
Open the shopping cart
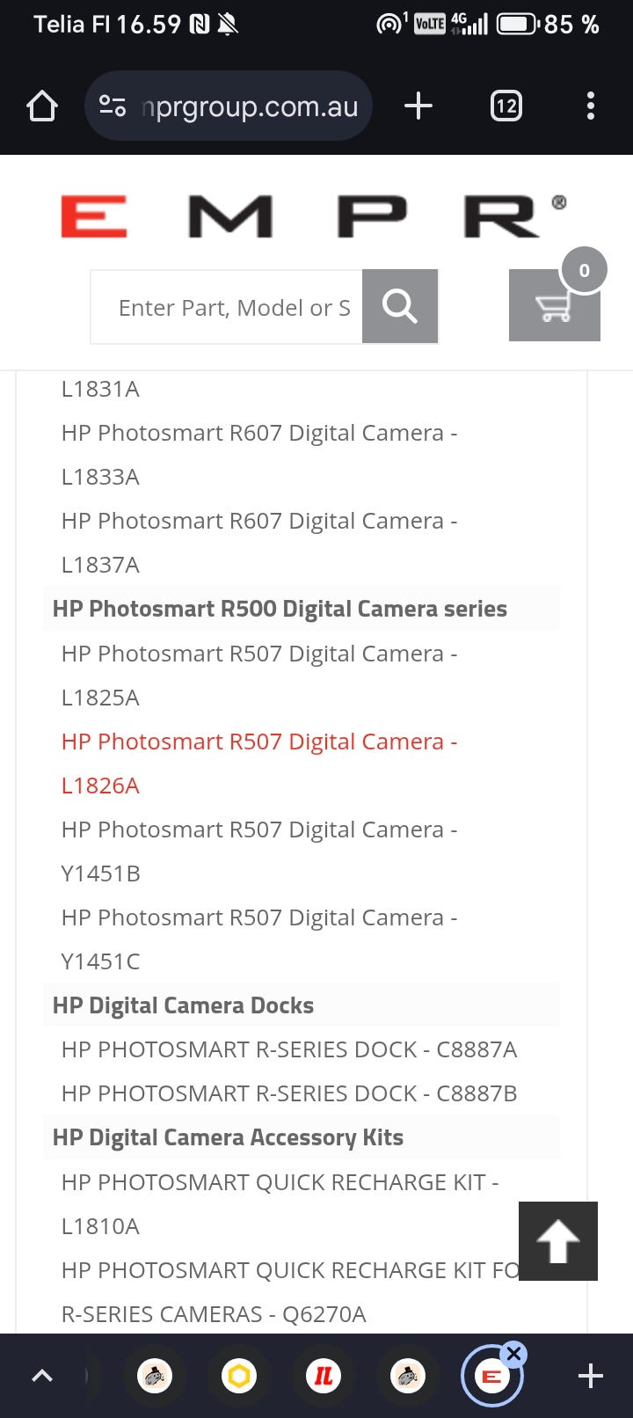[554, 305]
